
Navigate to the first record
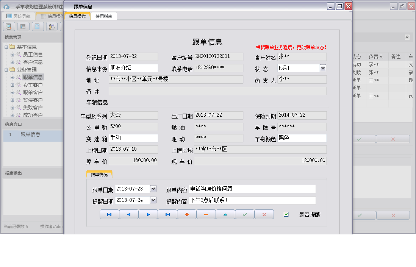[x=109, y=214]
